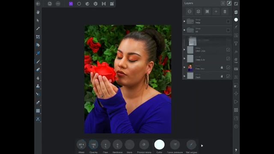
Task: Open the More brush settings
Action: click(129, 145)
